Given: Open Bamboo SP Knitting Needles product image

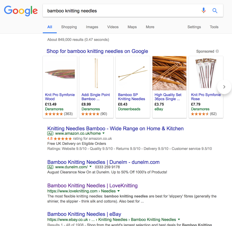Looking at the screenshot, I should pos(133,74).
